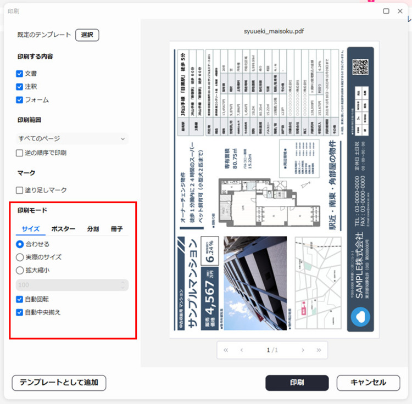Maximize the print dialog window
412x404 pixels.
[386, 11]
